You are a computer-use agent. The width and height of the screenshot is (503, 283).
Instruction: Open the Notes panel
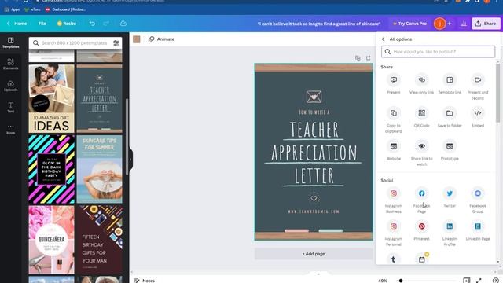(145, 281)
